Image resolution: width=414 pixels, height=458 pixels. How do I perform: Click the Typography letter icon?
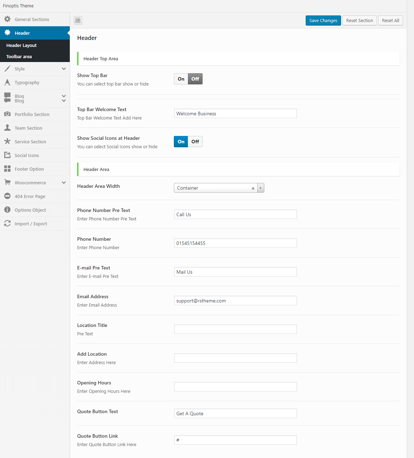[x=7, y=82]
